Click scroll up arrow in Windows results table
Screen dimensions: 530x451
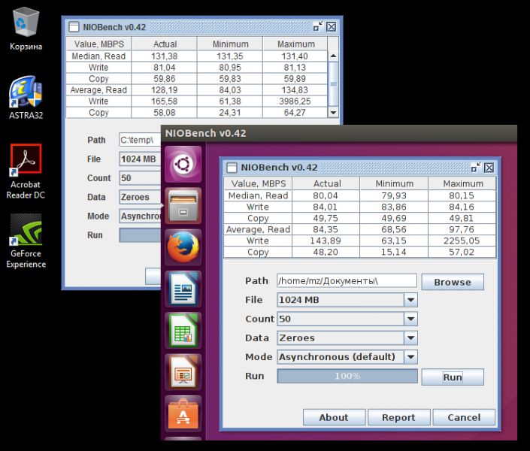(333, 56)
